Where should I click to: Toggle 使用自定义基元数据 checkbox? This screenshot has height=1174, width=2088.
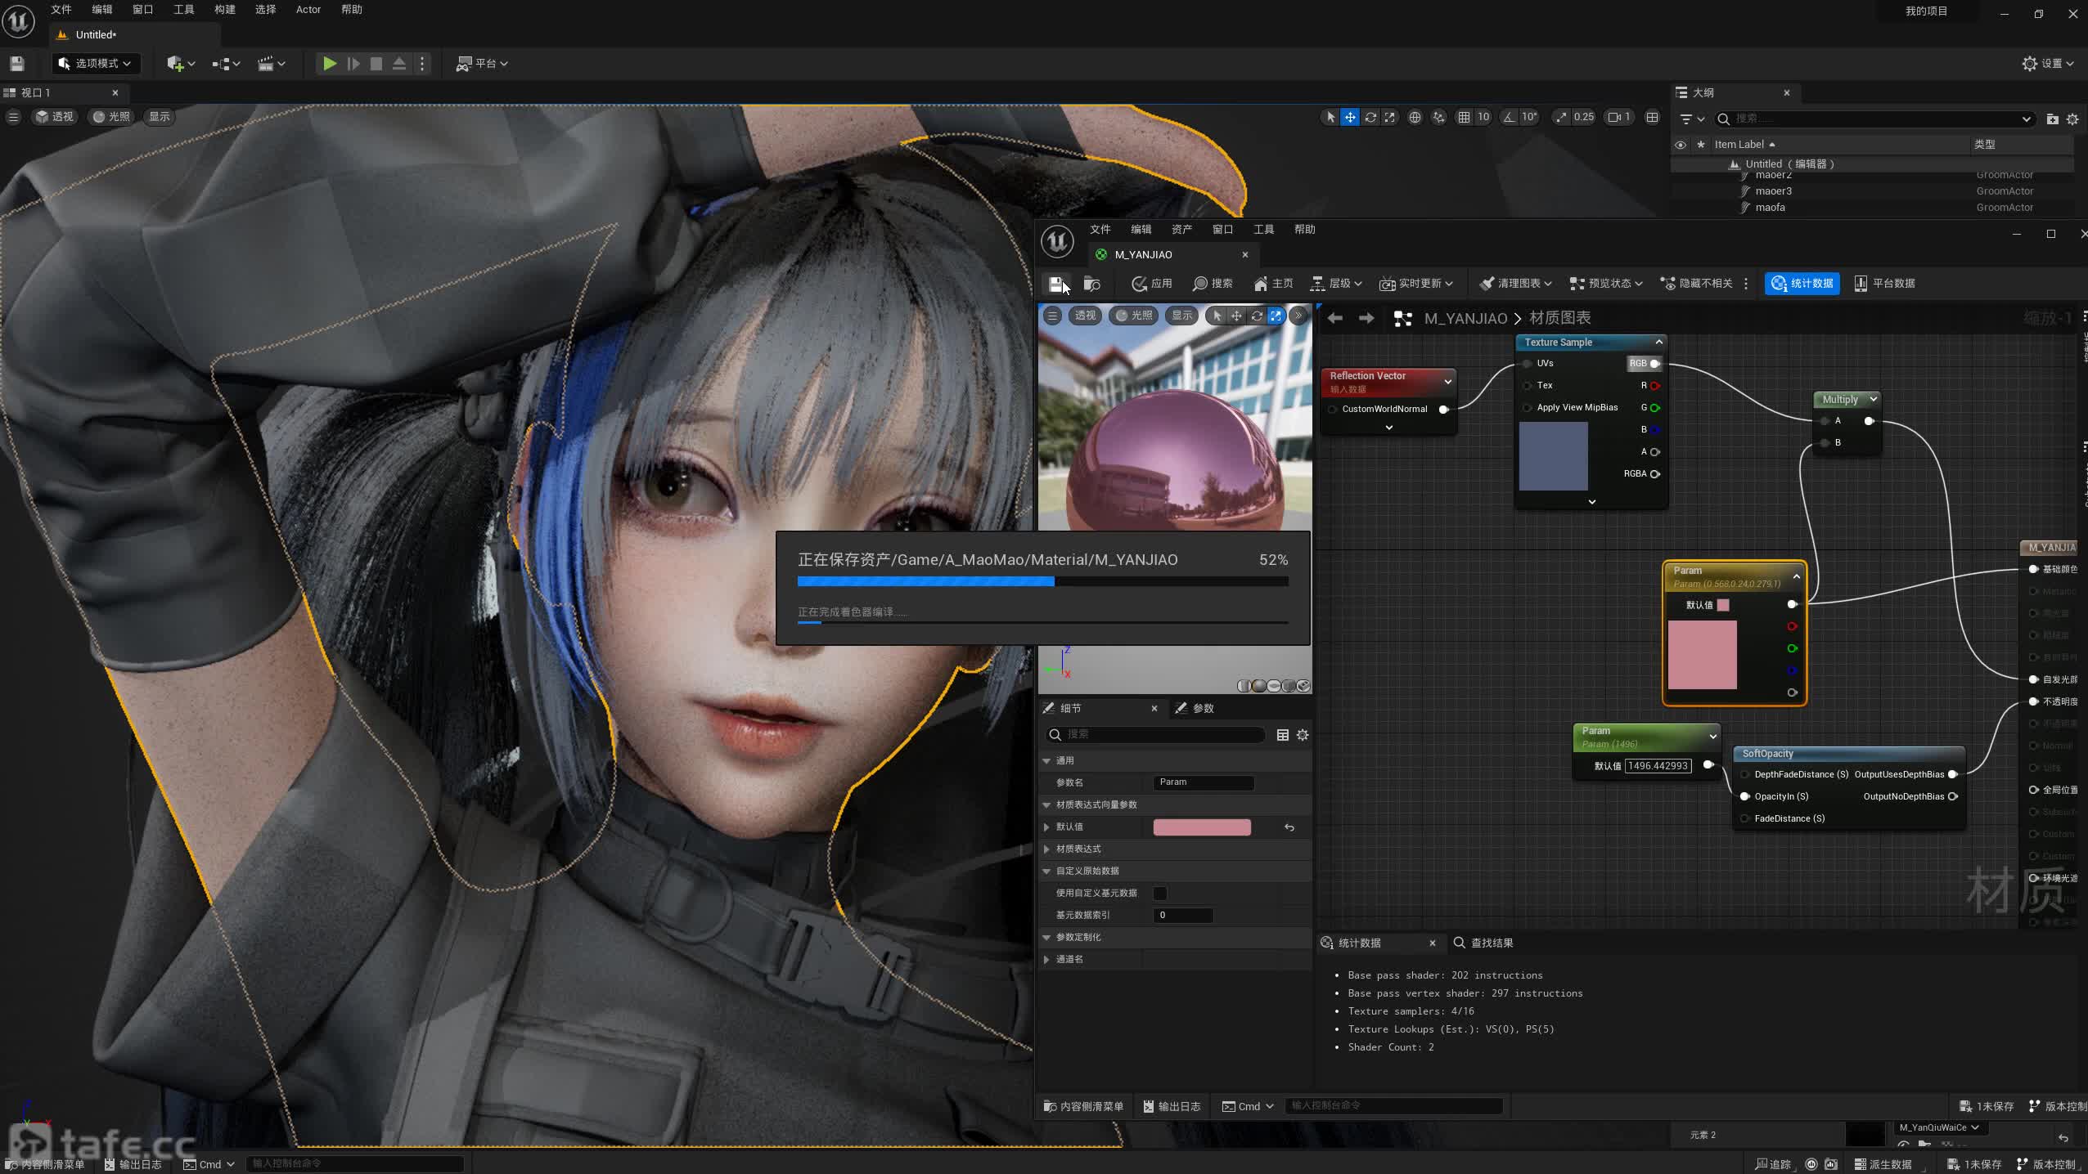pyautogui.click(x=1159, y=894)
